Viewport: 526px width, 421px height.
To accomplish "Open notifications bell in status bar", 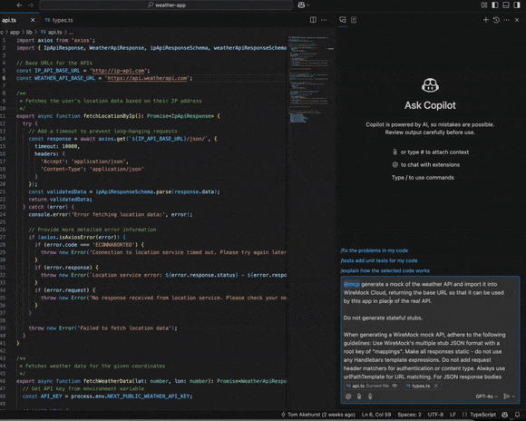I will (517, 415).
